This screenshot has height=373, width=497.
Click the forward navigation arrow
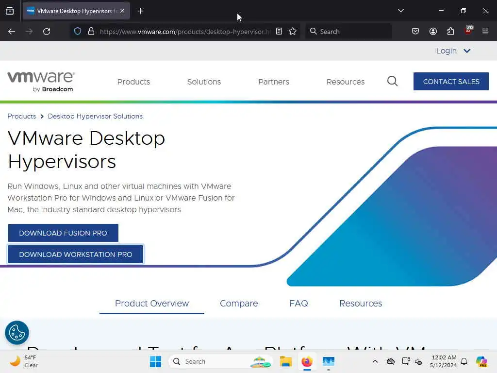29,32
